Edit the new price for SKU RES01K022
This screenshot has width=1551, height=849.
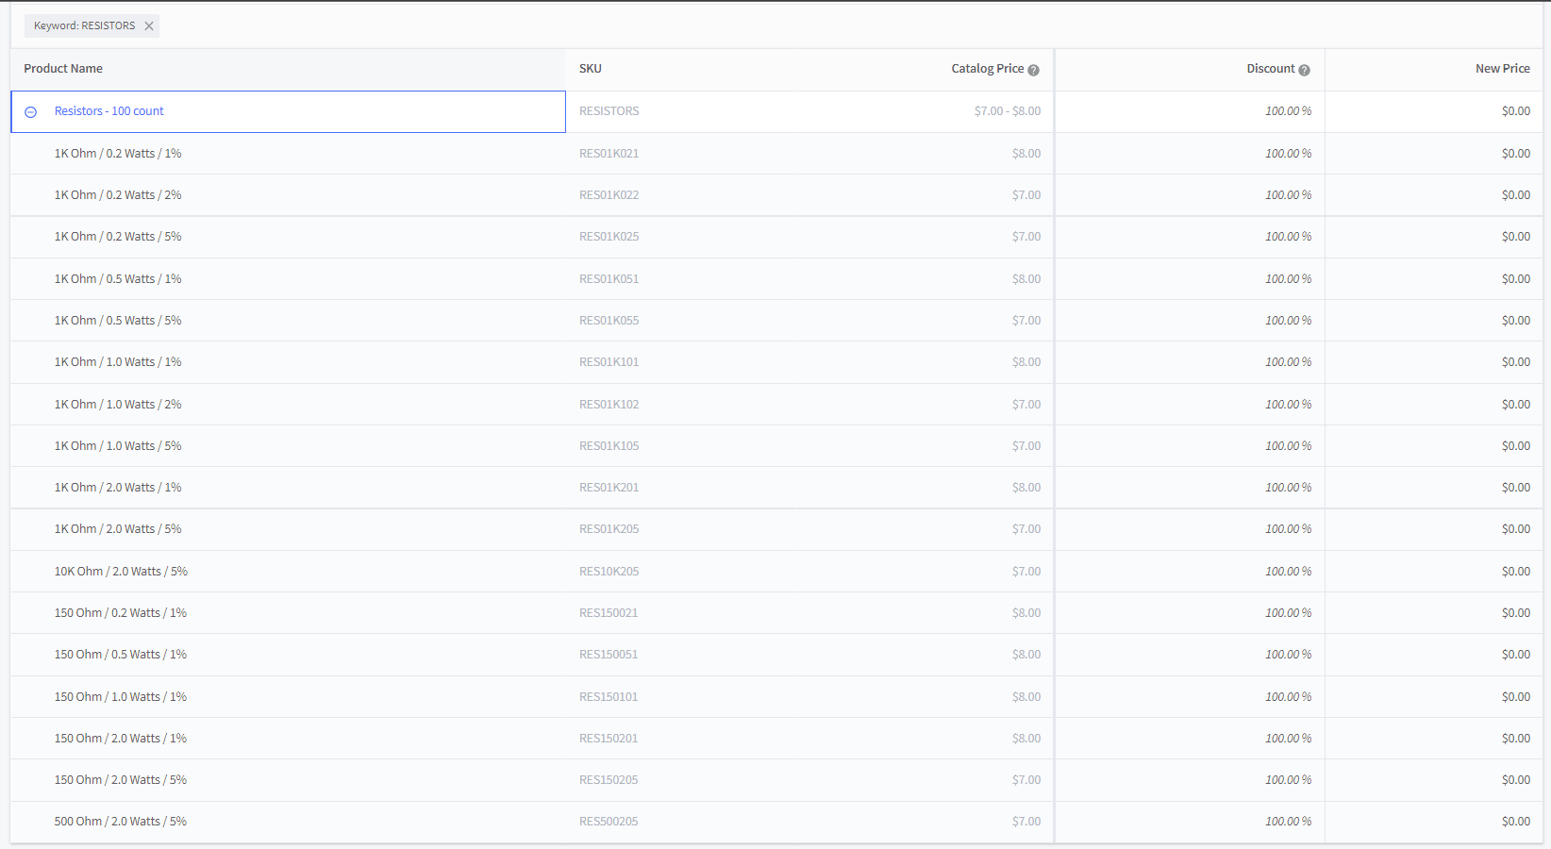click(x=1434, y=195)
